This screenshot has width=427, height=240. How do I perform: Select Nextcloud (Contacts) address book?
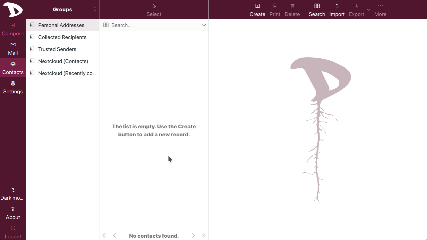tap(63, 61)
